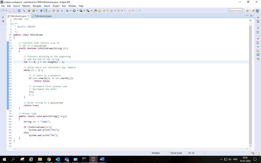The image size is (261, 163).
Task: Open the Package Explorer in left trim
Action: coord(3,21)
